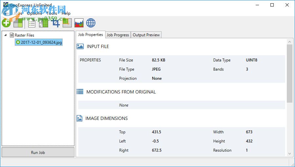Screen dimensions: 295x167
Task: Open the Help menu
Action: 66,13
